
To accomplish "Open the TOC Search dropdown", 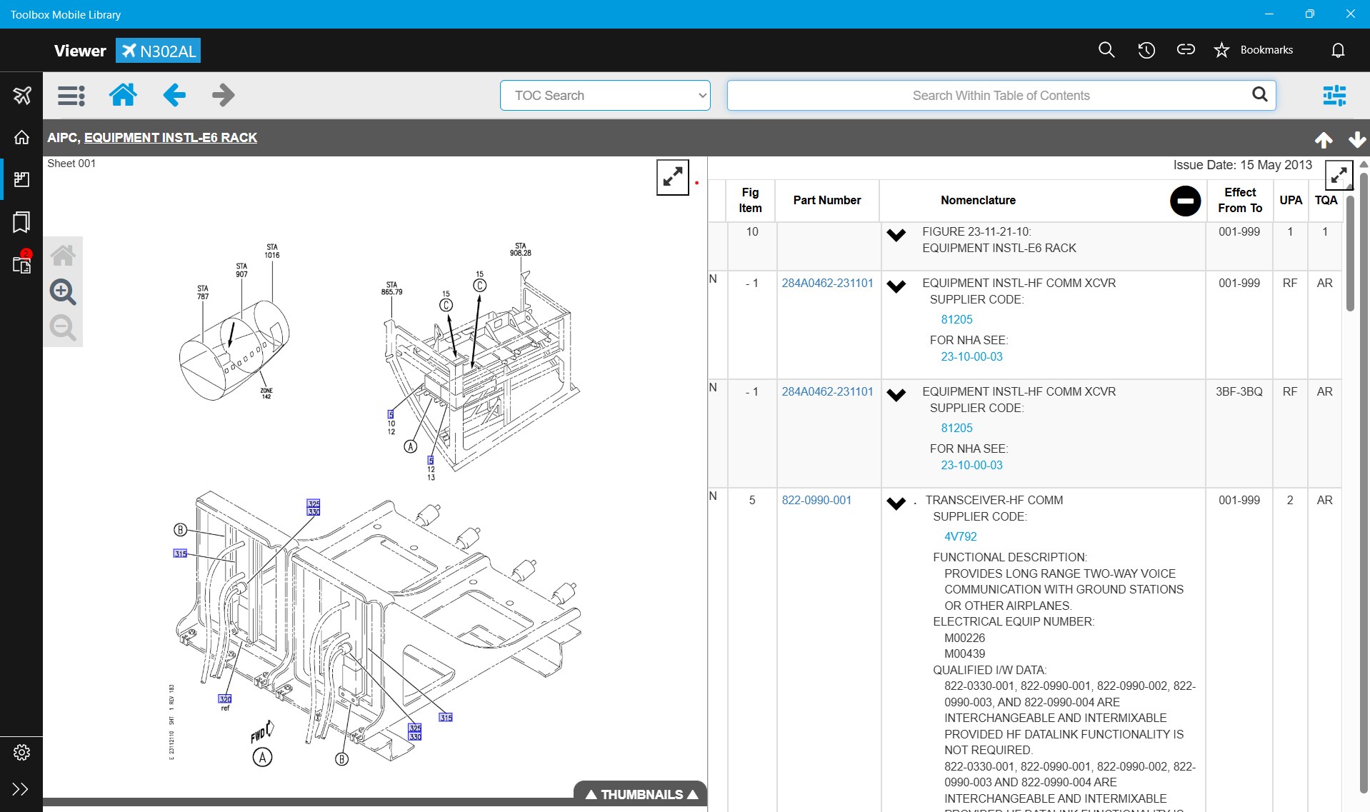I will click(x=605, y=95).
